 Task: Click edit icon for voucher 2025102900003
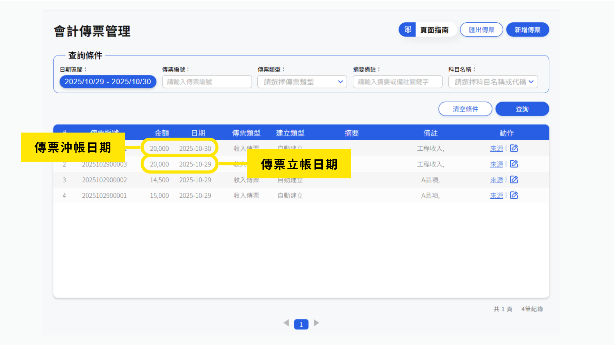click(x=514, y=164)
